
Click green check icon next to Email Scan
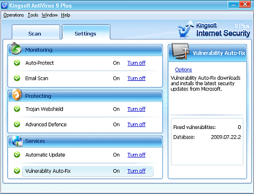pyautogui.click(x=17, y=78)
